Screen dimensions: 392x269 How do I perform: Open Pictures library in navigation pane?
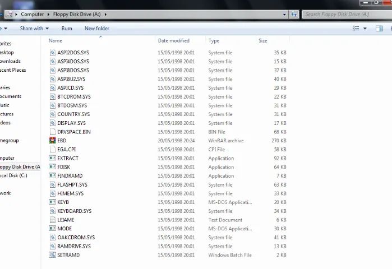pyautogui.click(x=7, y=114)
